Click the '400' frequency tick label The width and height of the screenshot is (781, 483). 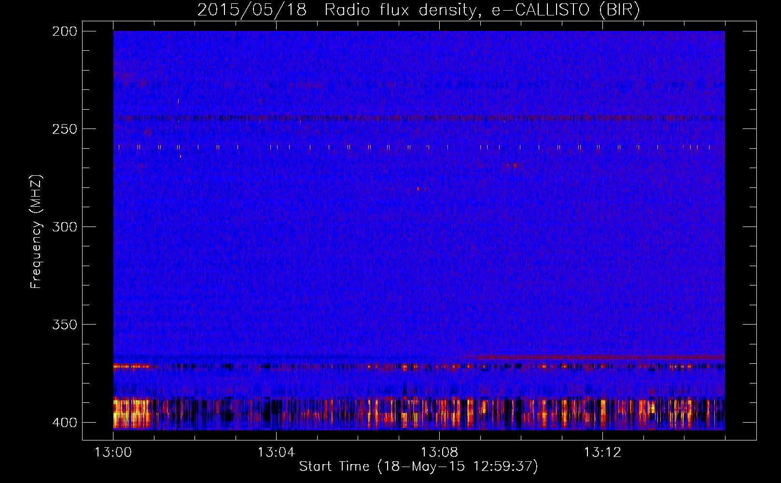pyautogui.click(x=64, y=423)
